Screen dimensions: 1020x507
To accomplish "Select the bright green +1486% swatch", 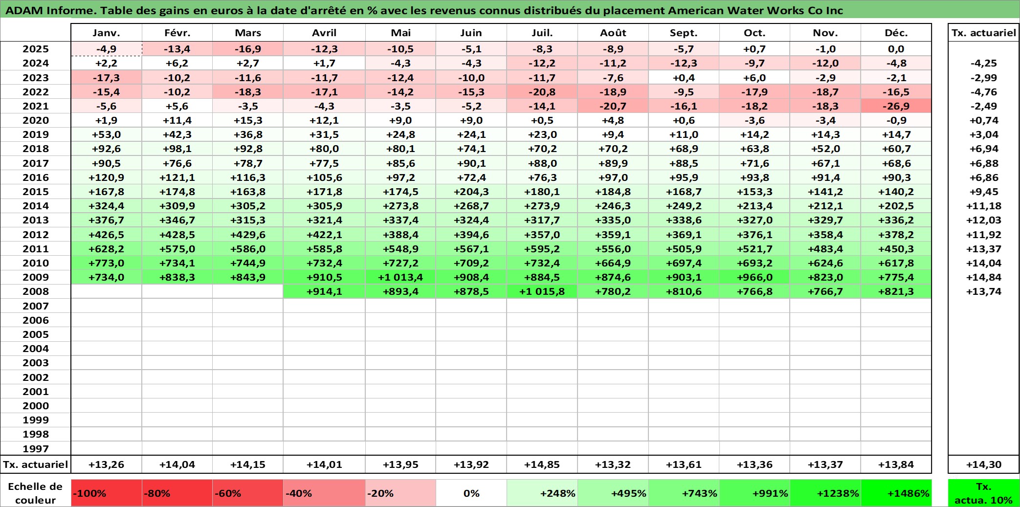I will [x=896, y=493].
